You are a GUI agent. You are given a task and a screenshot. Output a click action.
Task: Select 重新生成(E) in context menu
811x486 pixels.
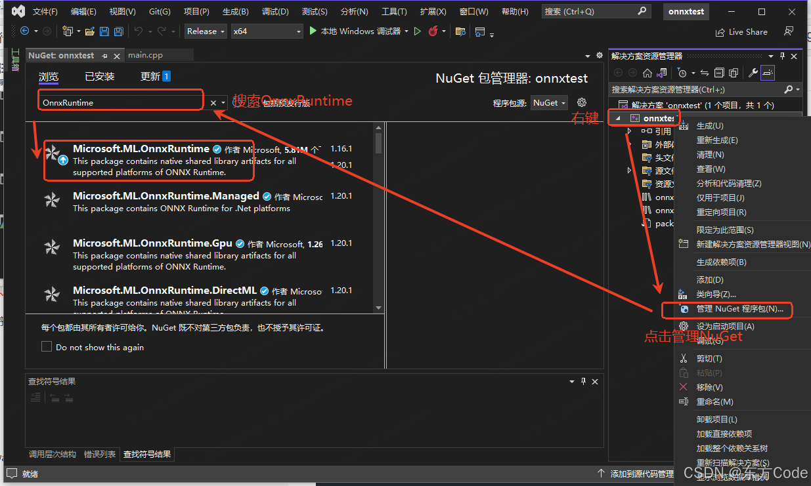coord(717,140)
